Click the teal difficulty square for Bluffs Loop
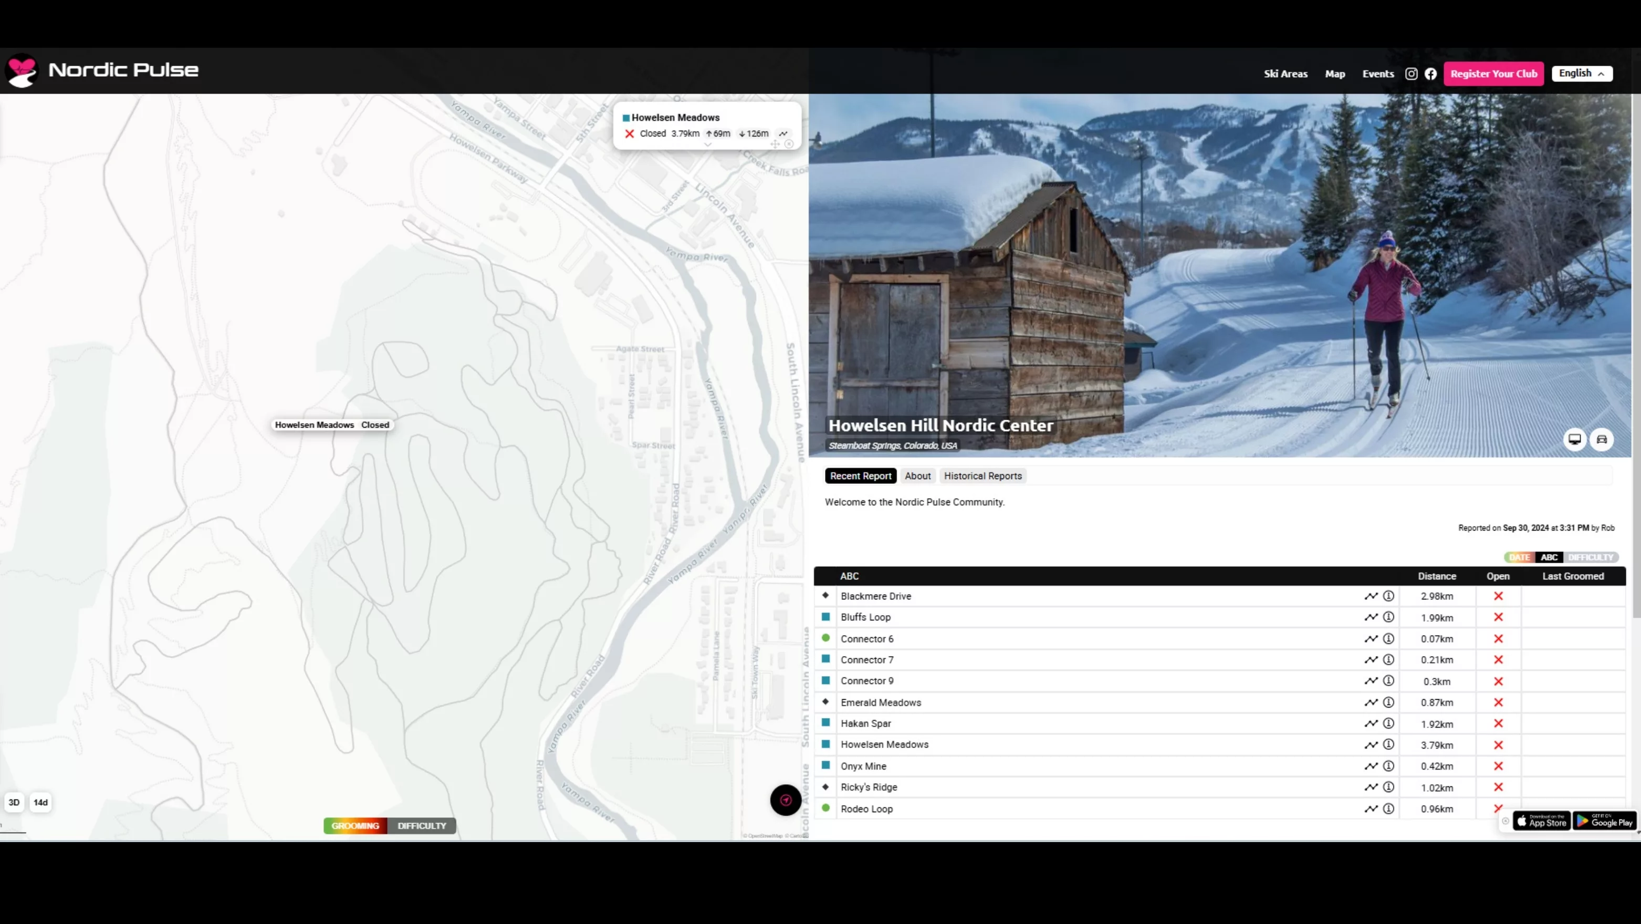 coord(825,617)
